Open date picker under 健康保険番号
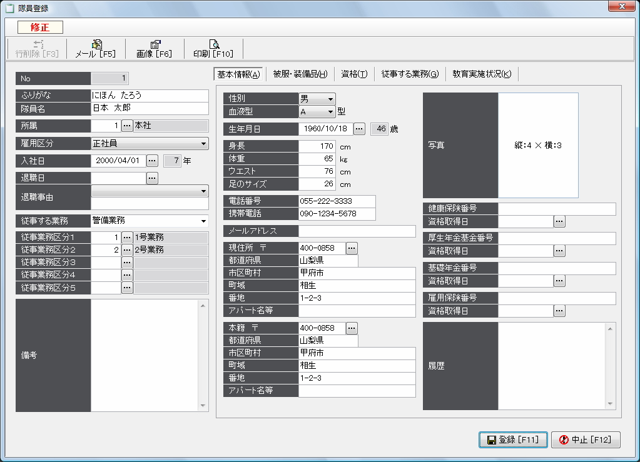640x462 pixels. pyautogui.click(x=559, y=221)
